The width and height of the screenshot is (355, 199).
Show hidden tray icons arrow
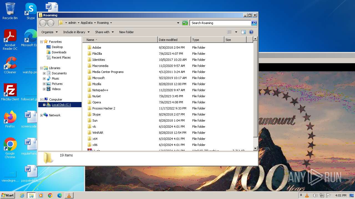(301, 195)
